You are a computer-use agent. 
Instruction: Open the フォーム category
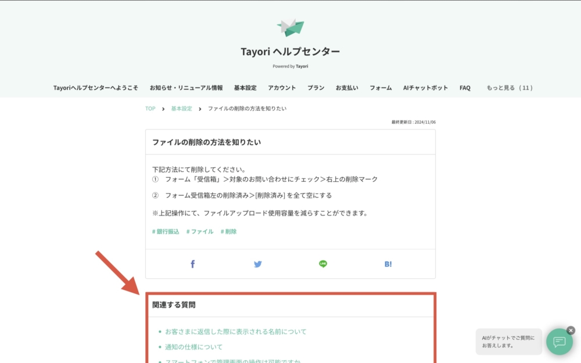click(x=381, y=88)
